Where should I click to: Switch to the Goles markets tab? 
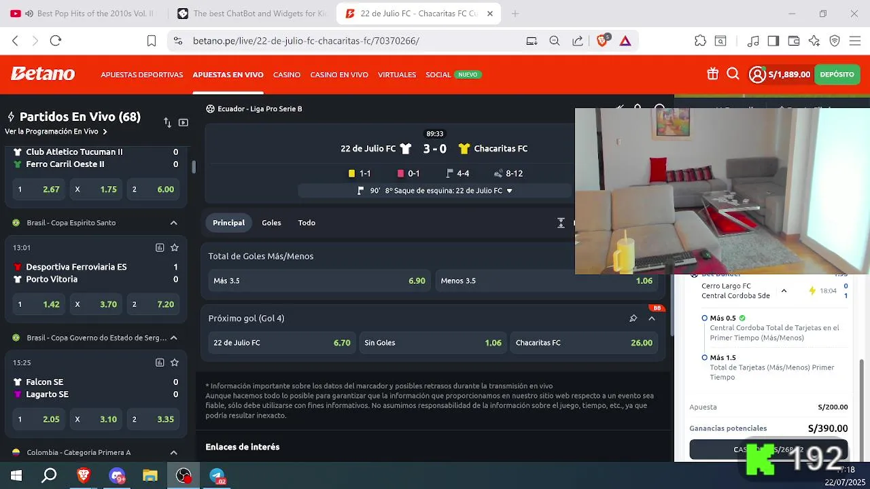[x=271, y=223]
